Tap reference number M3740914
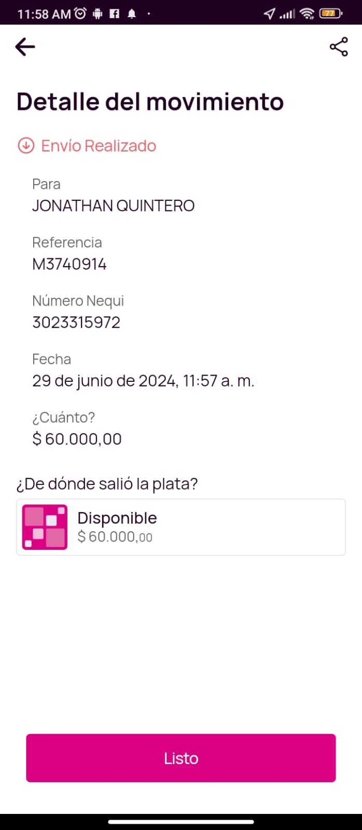 point(69,264)
